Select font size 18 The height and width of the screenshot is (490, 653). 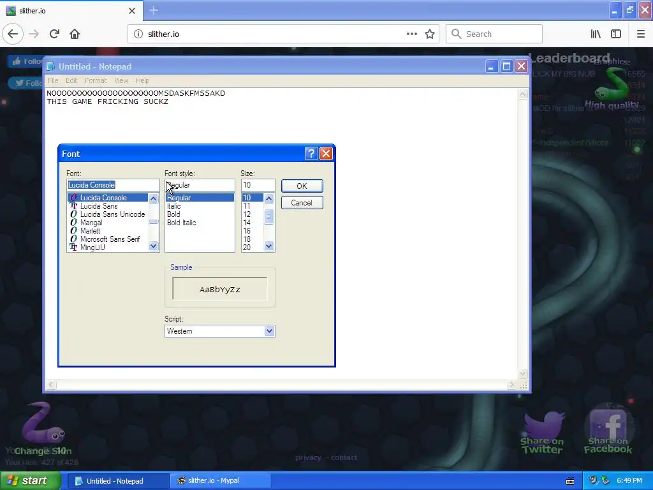[x=247, y=239]
